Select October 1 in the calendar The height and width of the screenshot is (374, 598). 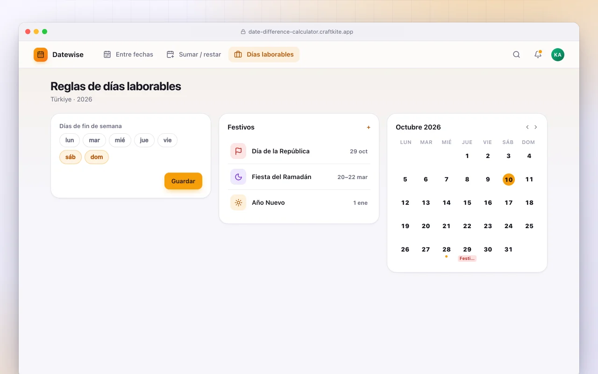(x=467, y=156)
